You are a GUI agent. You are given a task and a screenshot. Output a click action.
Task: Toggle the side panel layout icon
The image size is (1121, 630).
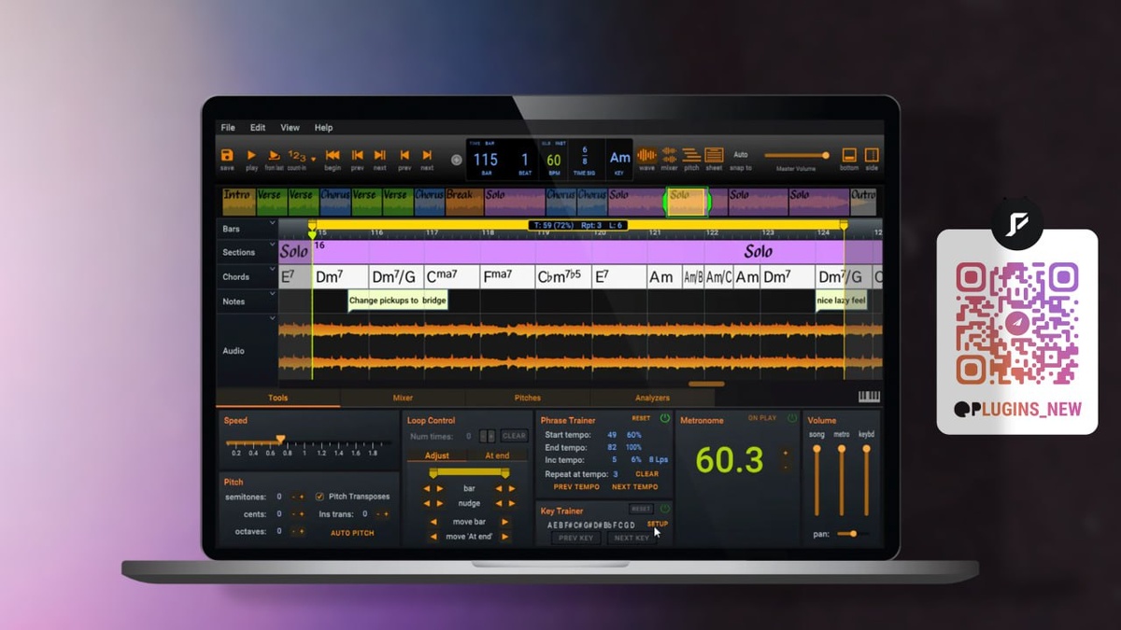coord(872,155)
